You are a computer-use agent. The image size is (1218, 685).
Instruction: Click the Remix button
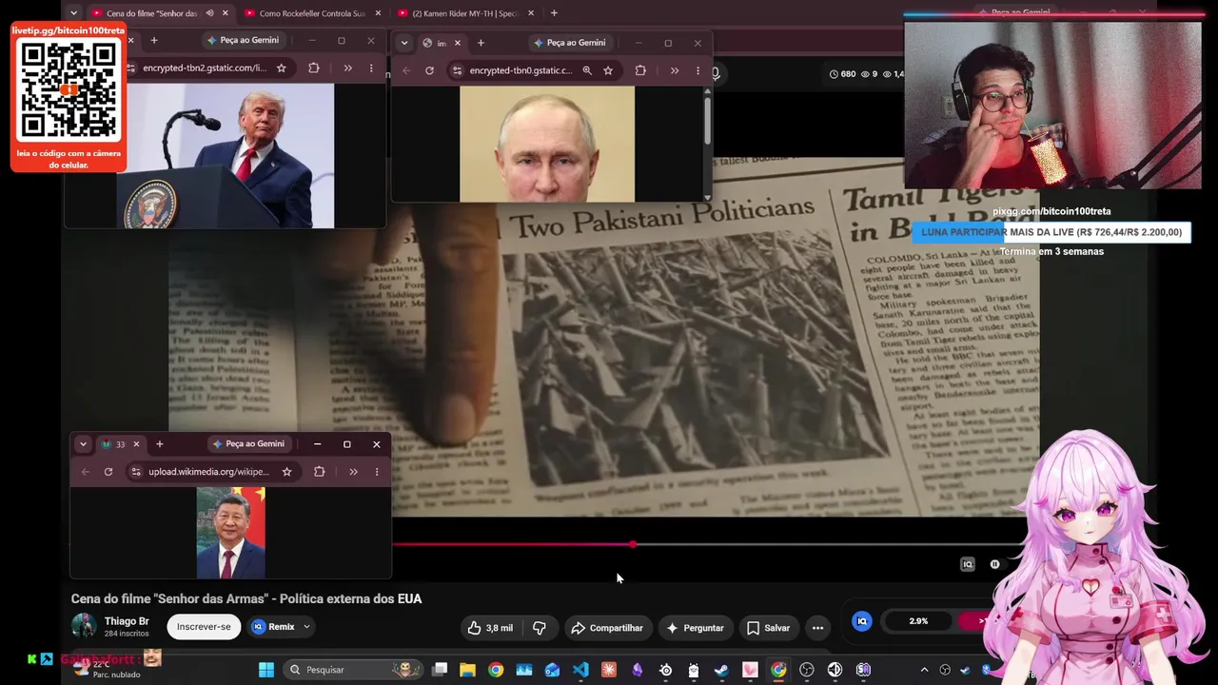tap(273, 627)
